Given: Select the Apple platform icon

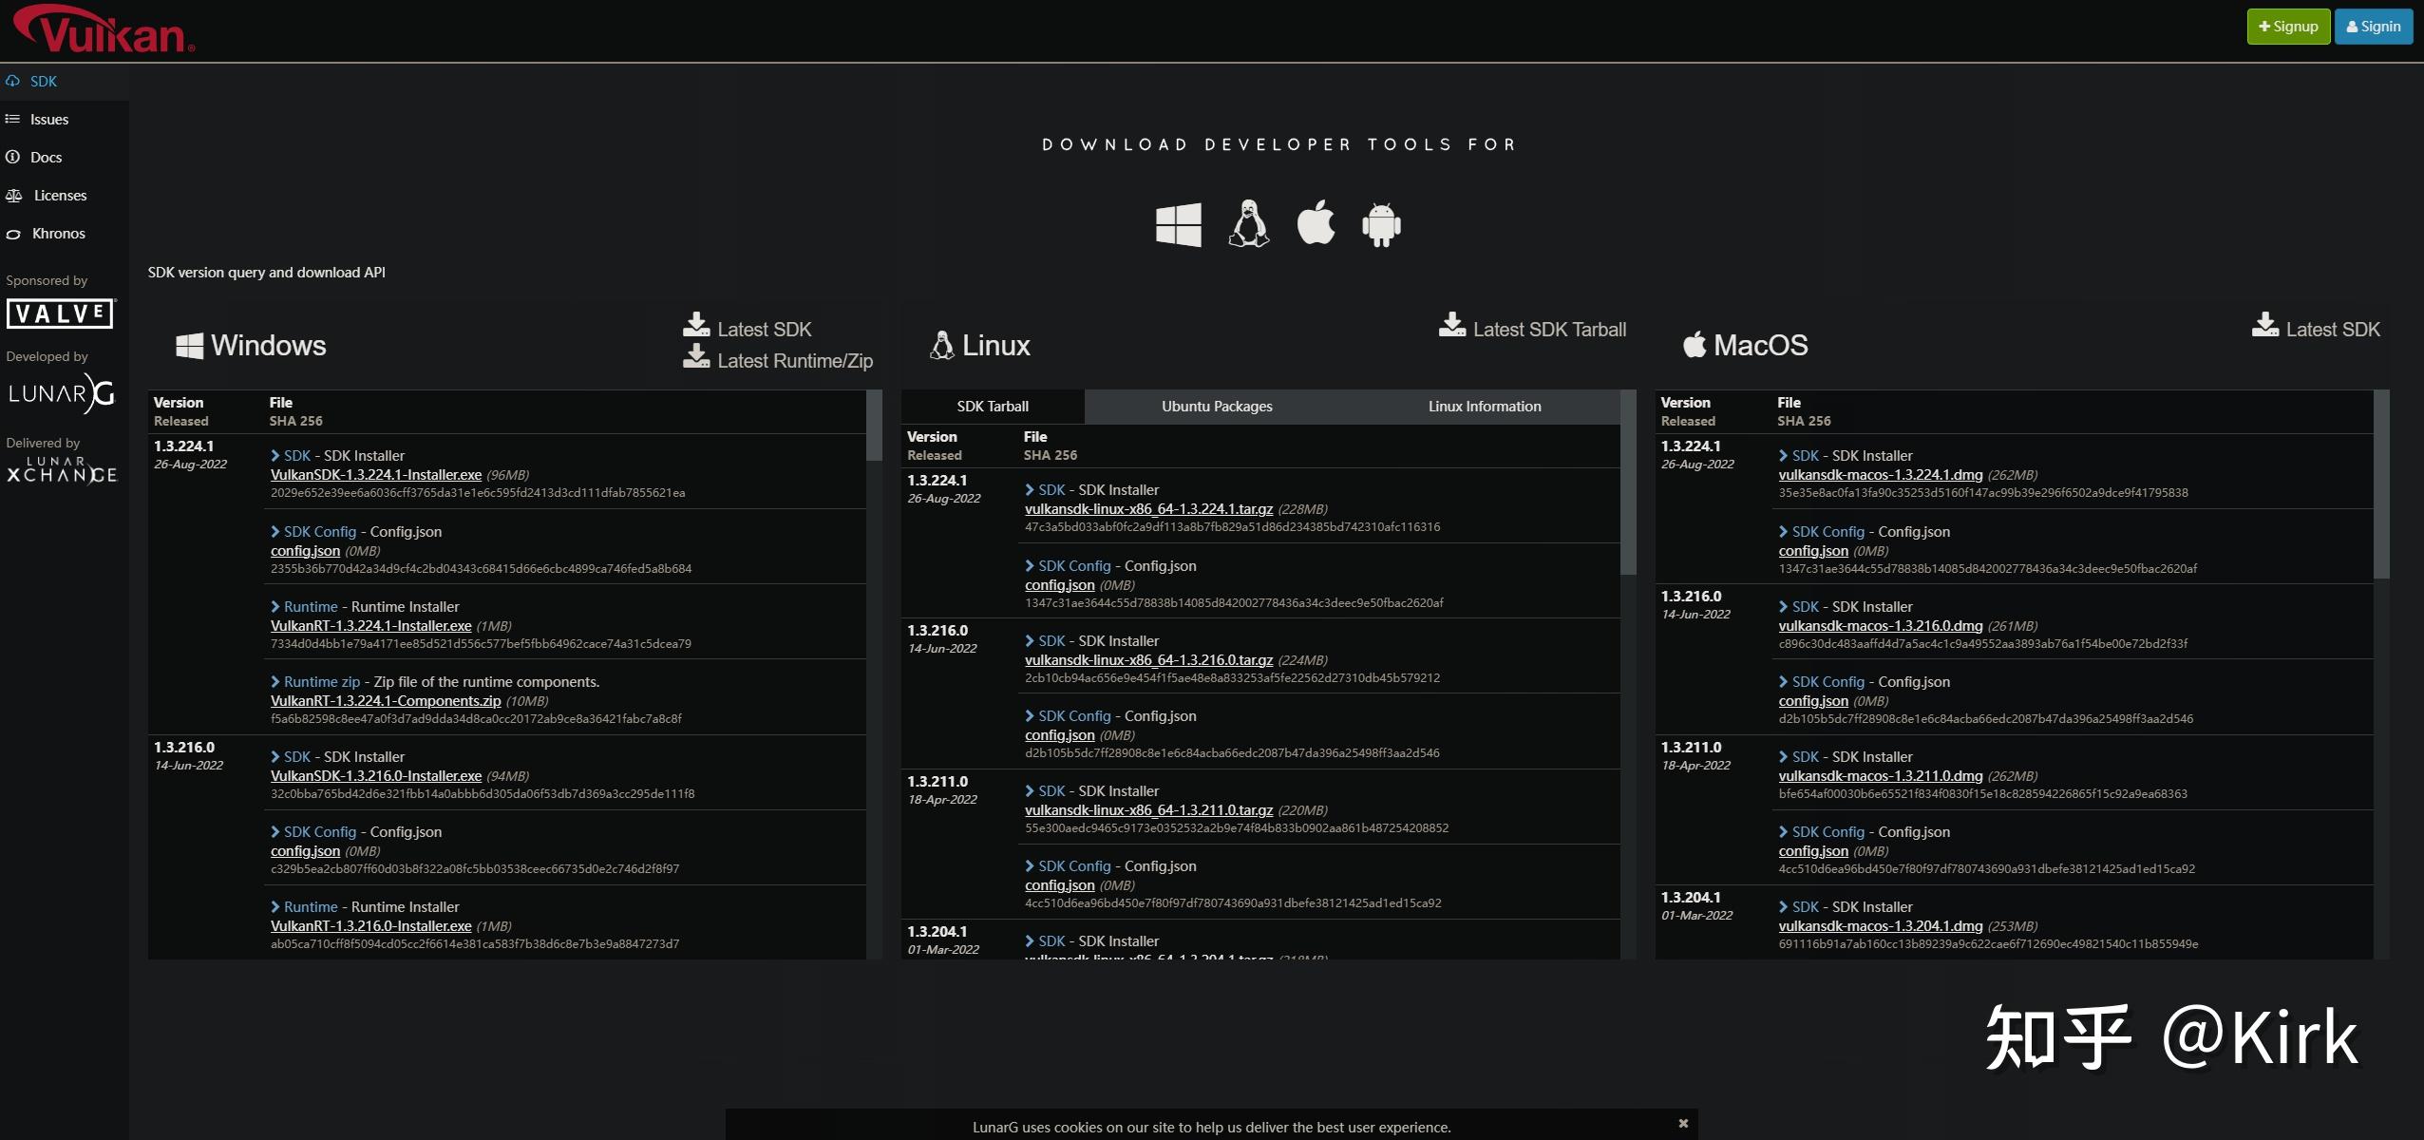Looking at the screenshot, I should point(1316,223).
